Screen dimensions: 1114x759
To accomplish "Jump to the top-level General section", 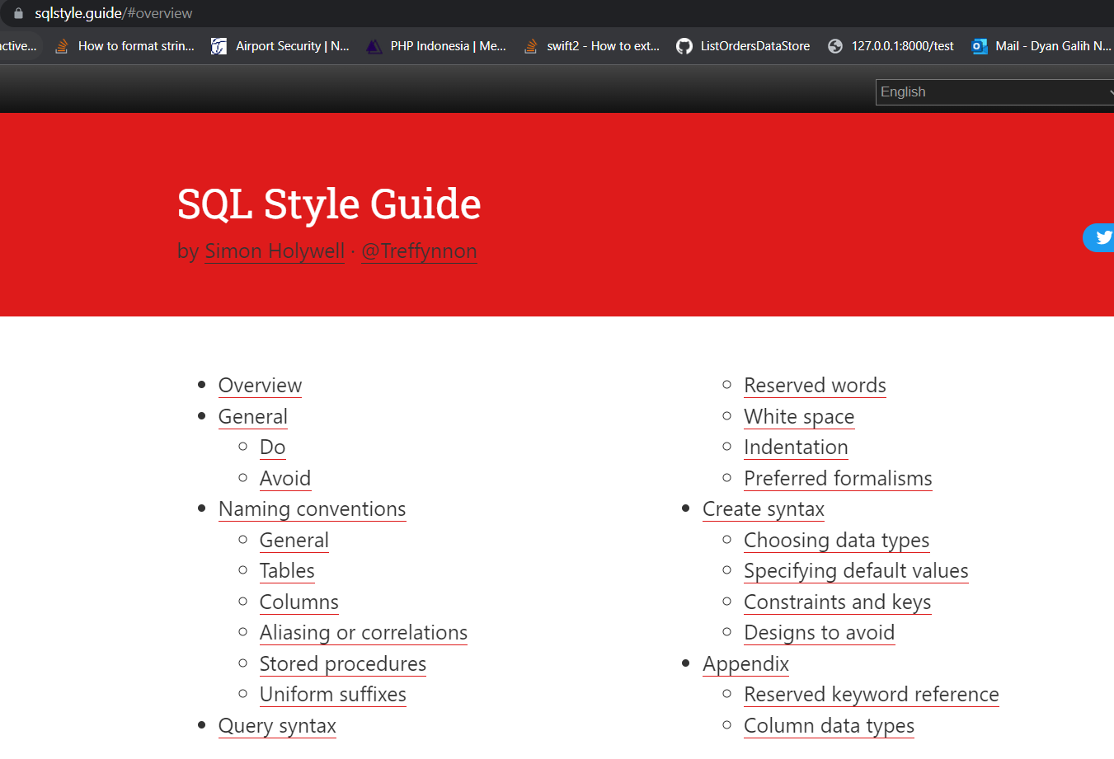I will click(x=252, y=417).
